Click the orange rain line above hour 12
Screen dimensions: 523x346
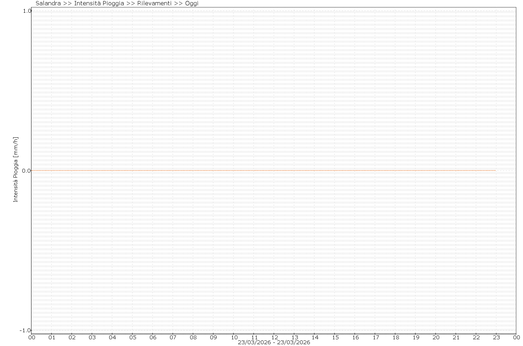tap(274, 171)
